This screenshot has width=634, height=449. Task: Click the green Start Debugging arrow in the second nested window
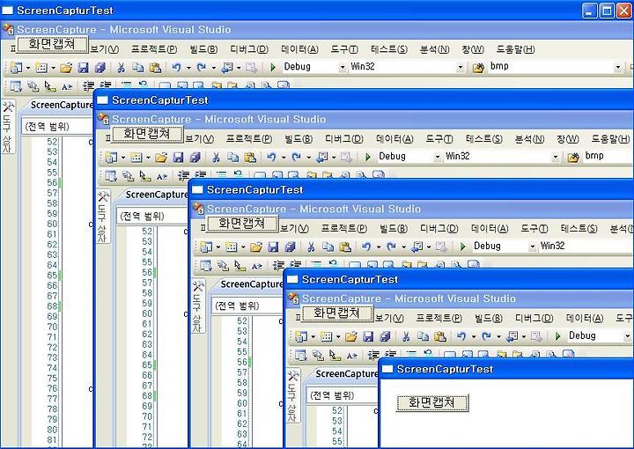(368, 157)
